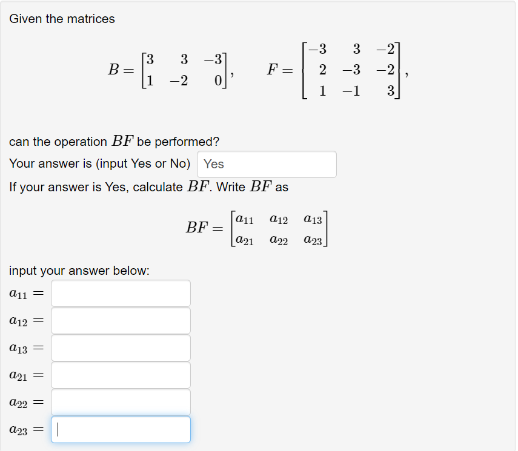The image size is (518, 451).
Task: Click the 'Your answer is' prompt text
Action: click(97, 163)
